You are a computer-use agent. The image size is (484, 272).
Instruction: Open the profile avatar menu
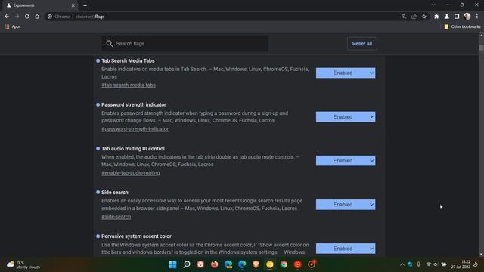(467, 17)
